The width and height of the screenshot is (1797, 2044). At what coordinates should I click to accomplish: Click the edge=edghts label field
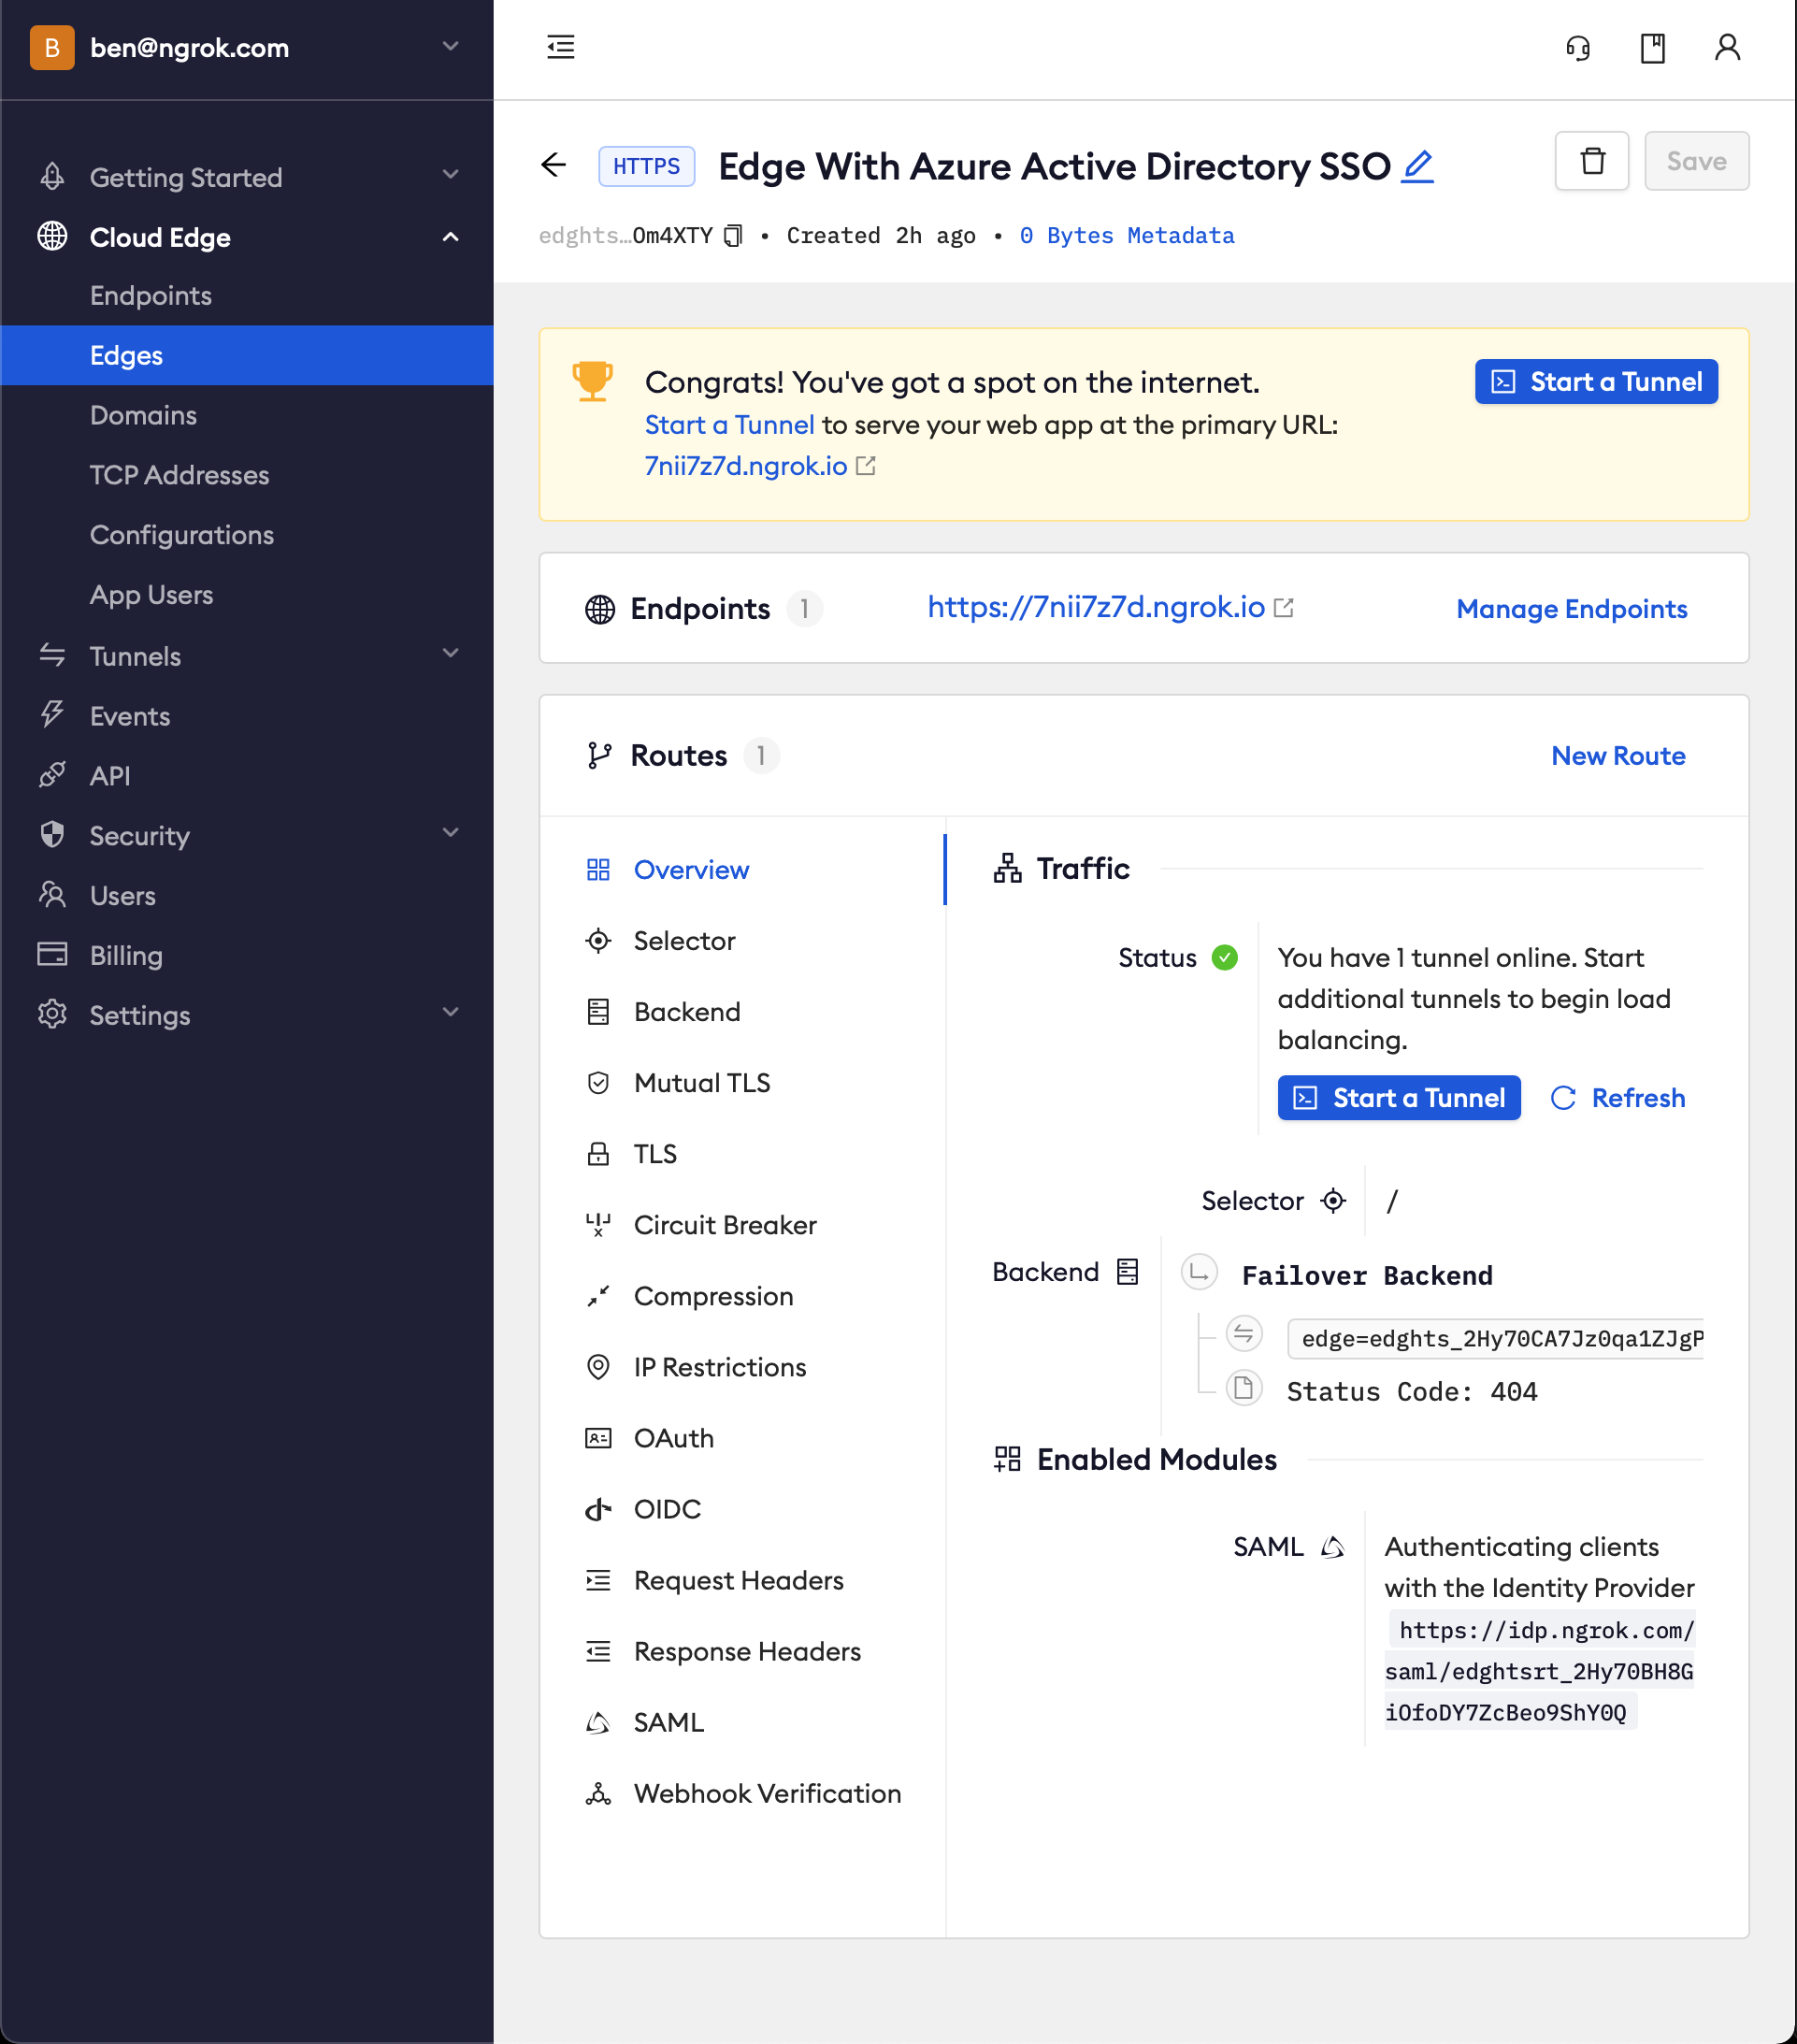click(1496, 1338)
